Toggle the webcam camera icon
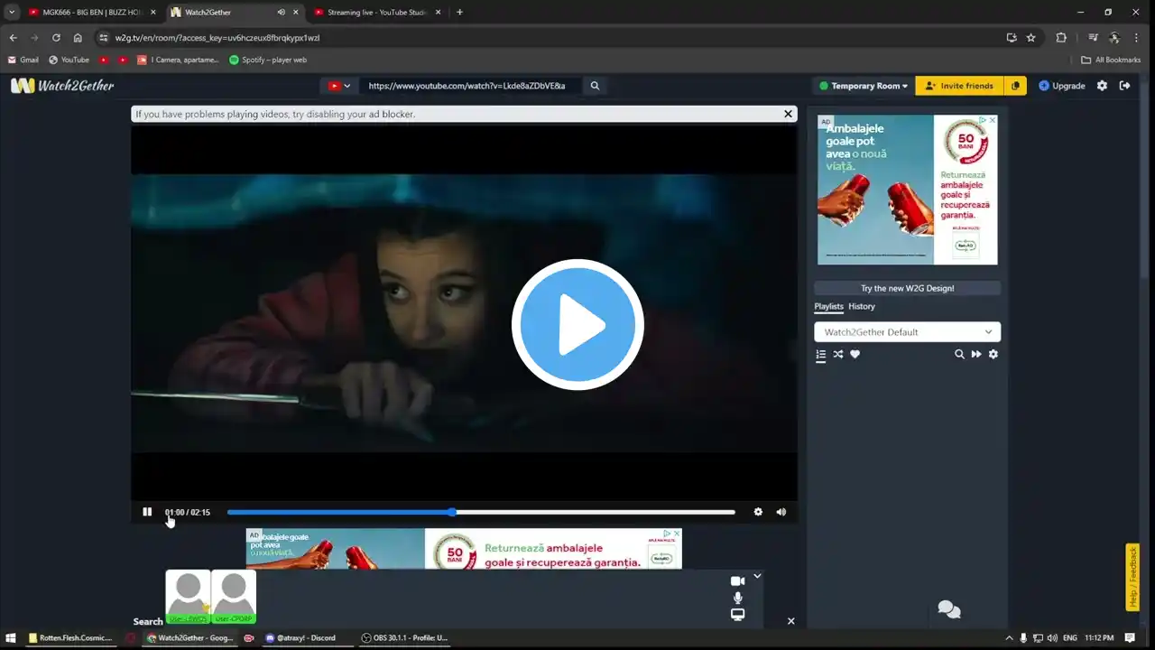This screenshot has width=1155, height=650. [x=737, y=580]
